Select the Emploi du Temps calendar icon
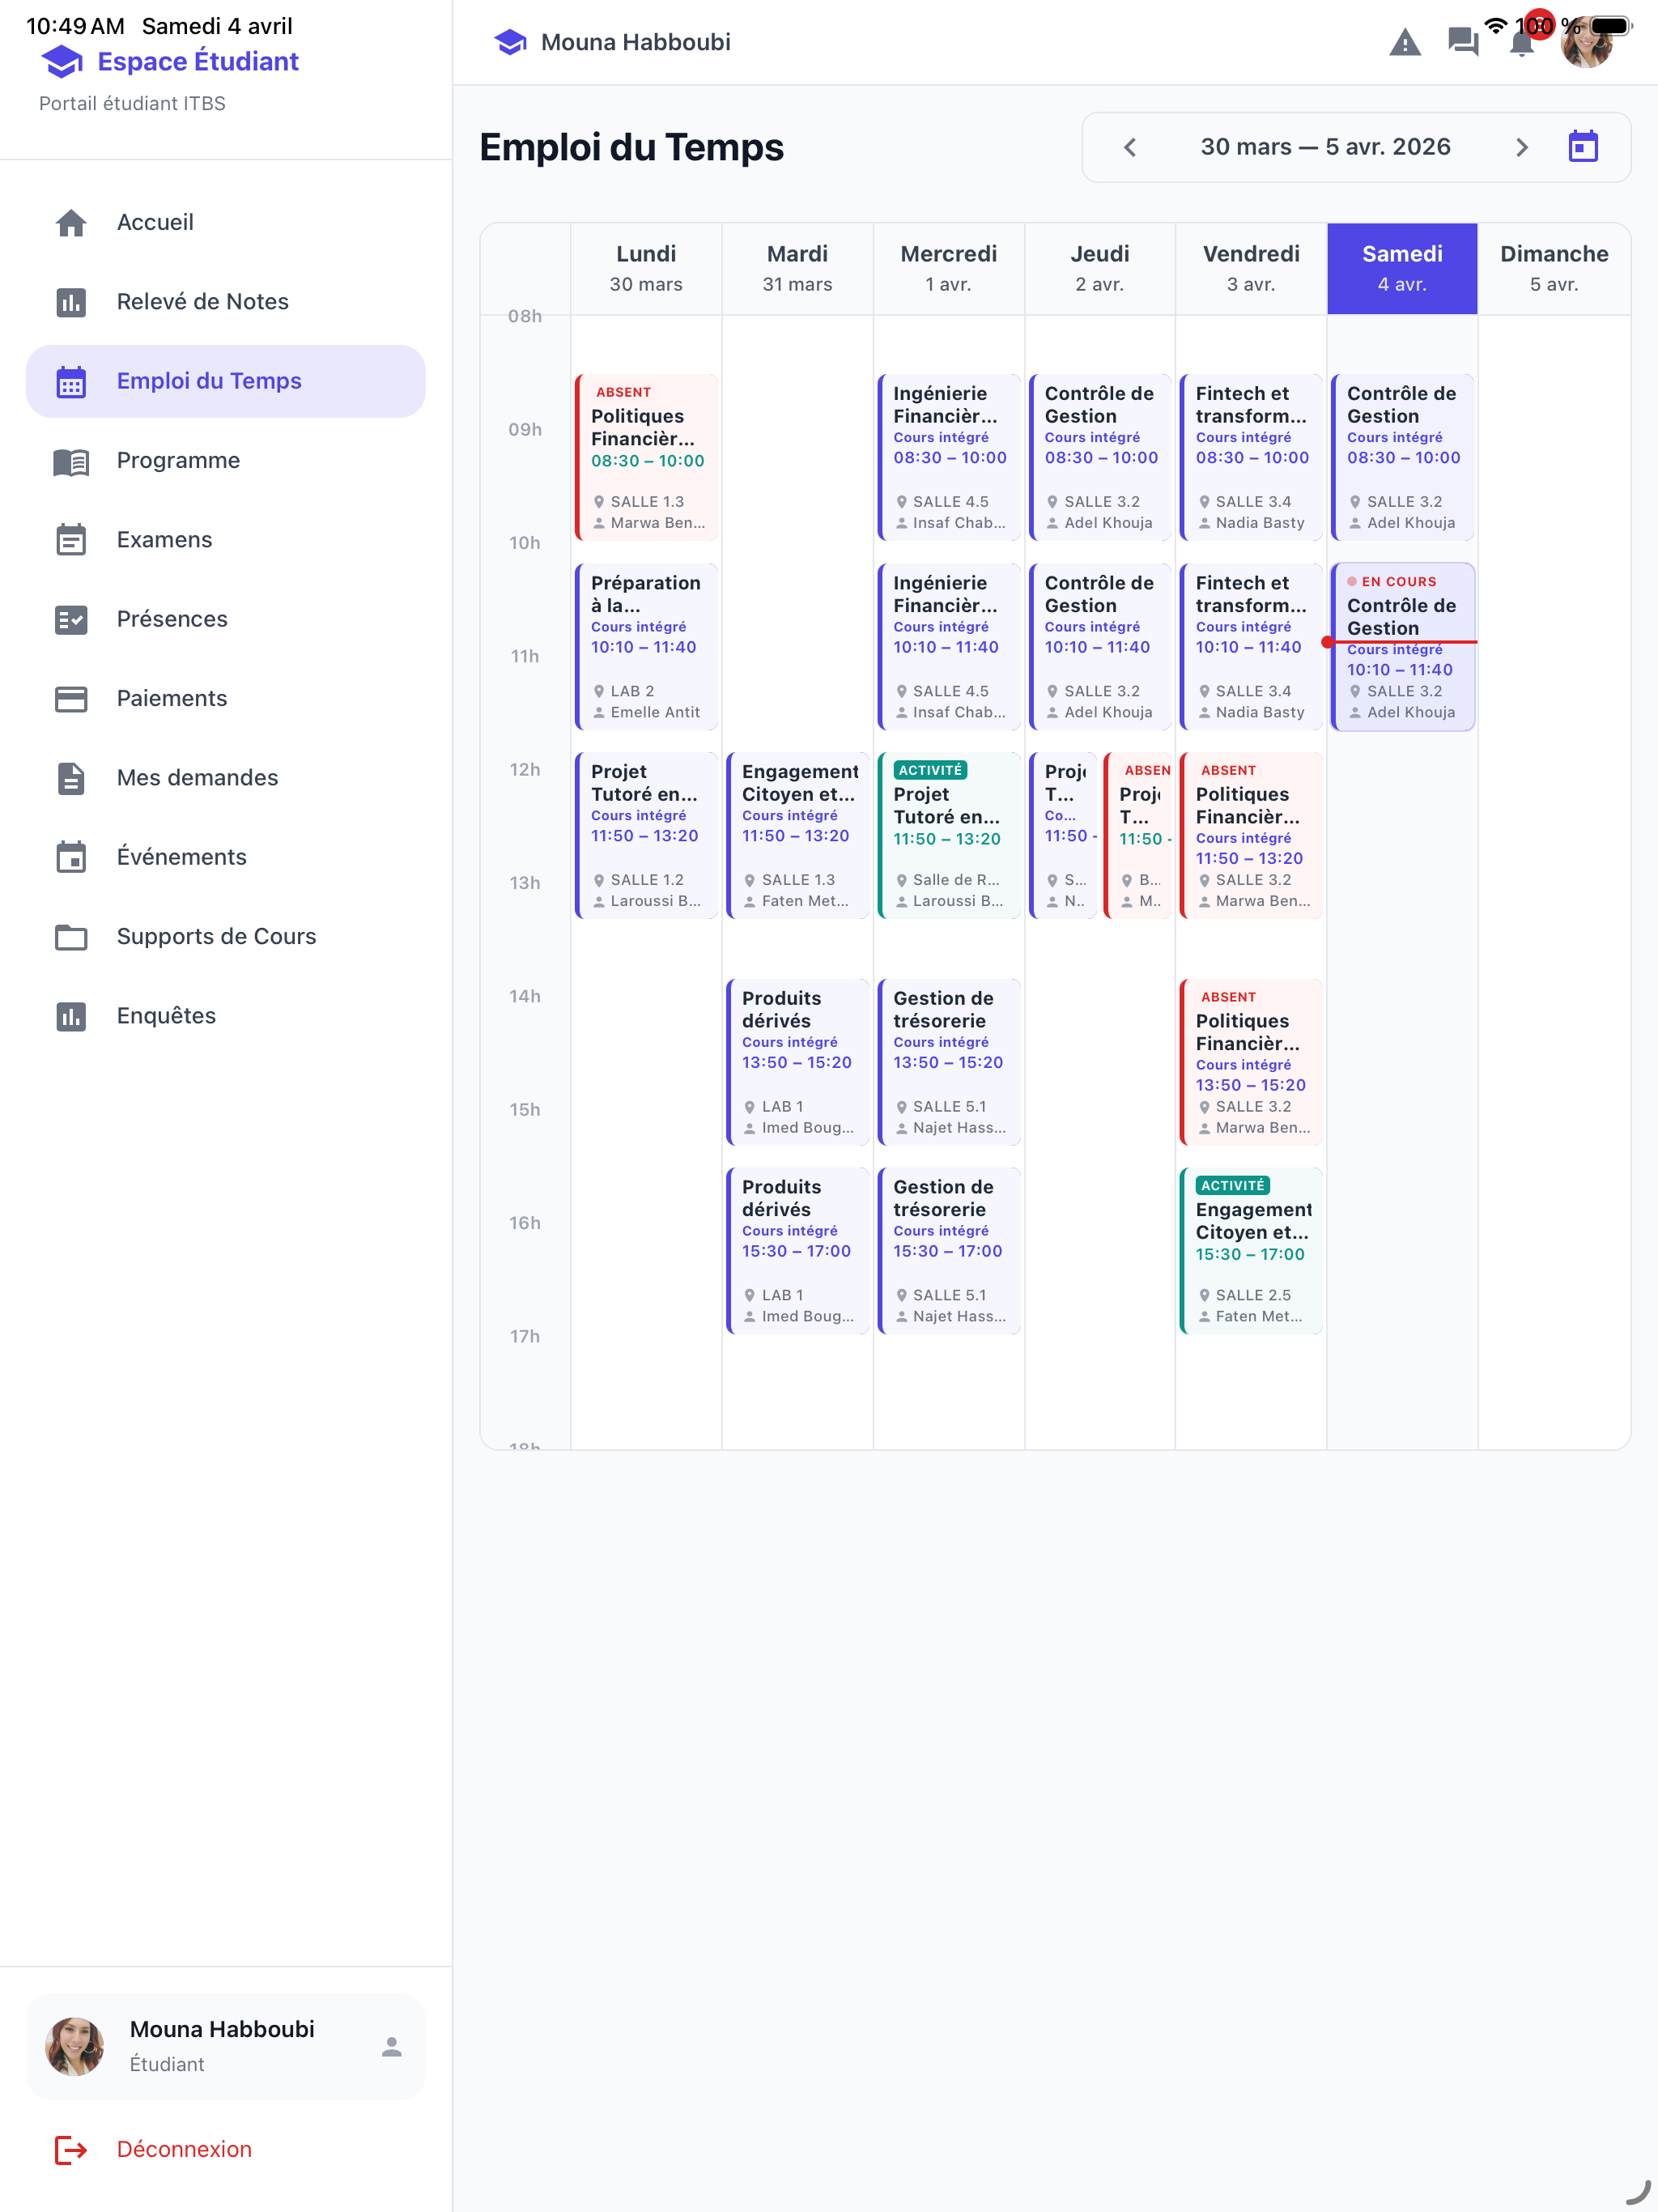 tap(71, 381)
